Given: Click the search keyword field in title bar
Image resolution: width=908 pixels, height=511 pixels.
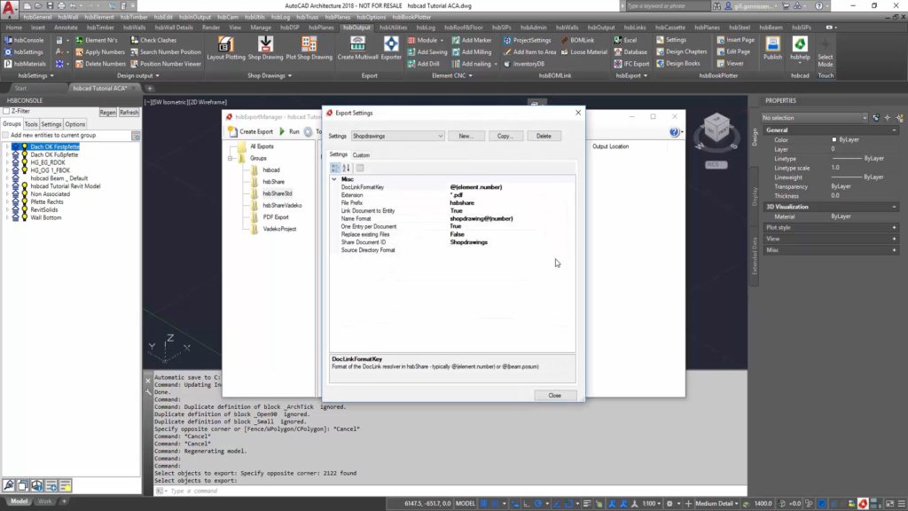Looking at the screenshot, I should [x=668, y=6].
